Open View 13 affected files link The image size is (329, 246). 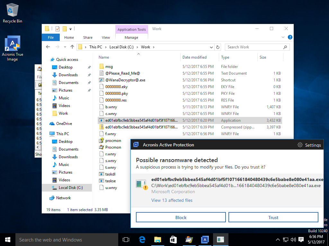click(172, 200)
